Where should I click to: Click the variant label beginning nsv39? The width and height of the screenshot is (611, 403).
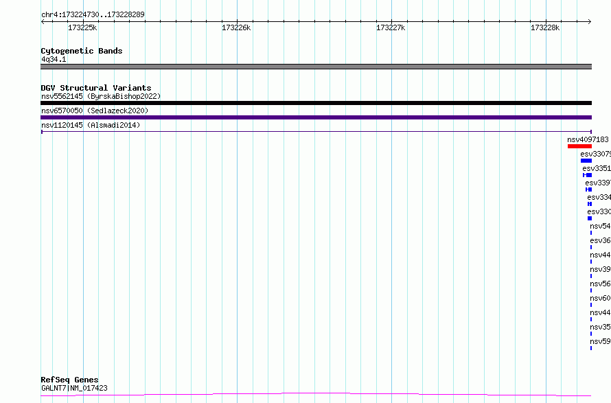point(600,269)
